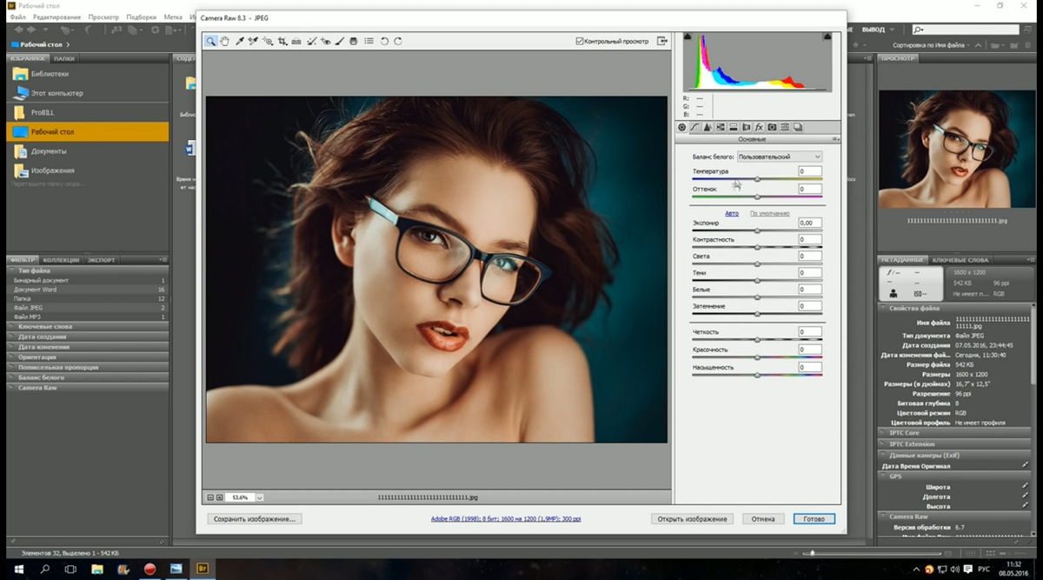
Task: Open workflow options link Adobe RGB
Action: coord(506,519)
